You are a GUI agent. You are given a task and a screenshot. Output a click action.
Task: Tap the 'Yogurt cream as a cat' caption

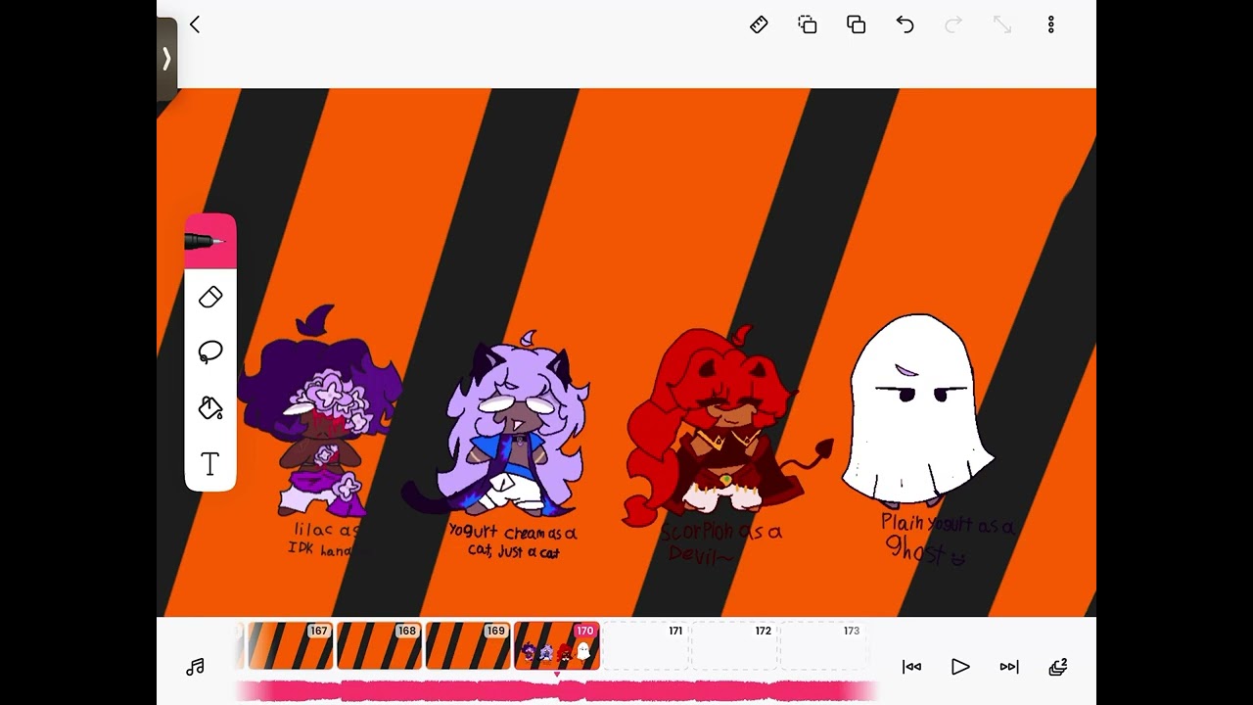pyautogui.click(x=513, y=541)
